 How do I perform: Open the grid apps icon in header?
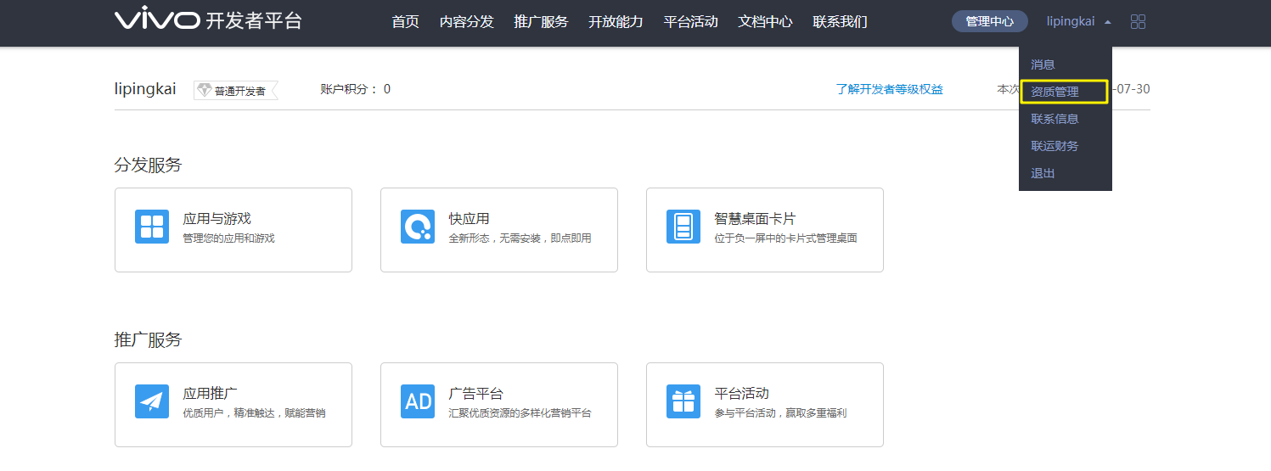tap(1139, 21)
